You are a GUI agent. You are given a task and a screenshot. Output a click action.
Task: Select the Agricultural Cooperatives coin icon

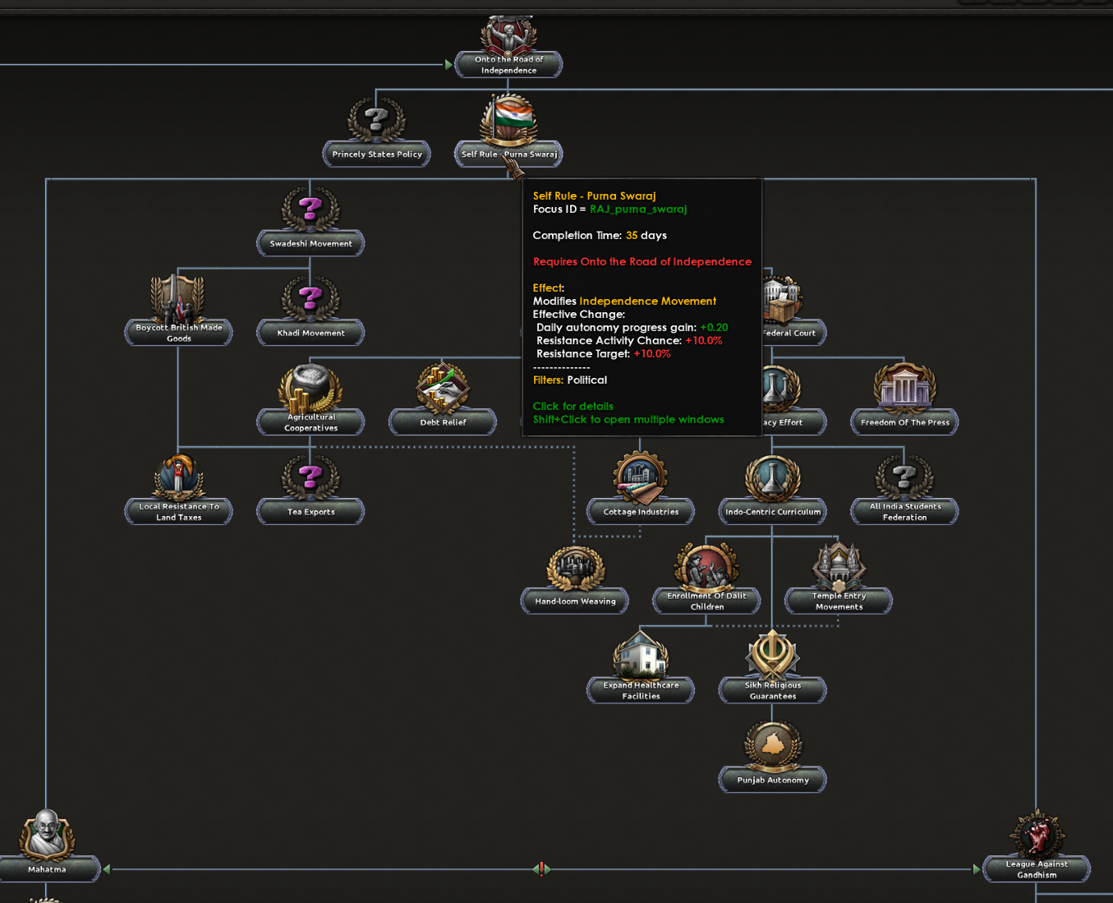click(310, 388)
